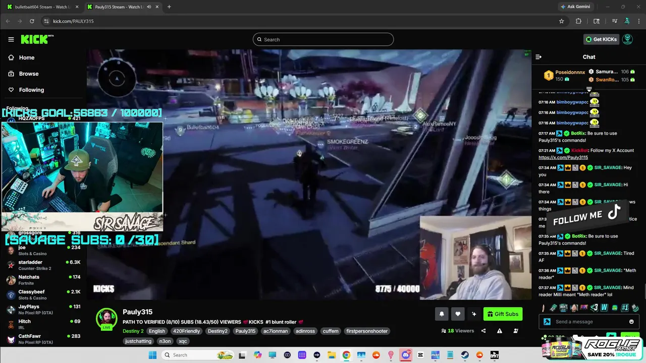Open starladder channel in sidebar
The image size is (646, 363).
click(x=43, y=265)
